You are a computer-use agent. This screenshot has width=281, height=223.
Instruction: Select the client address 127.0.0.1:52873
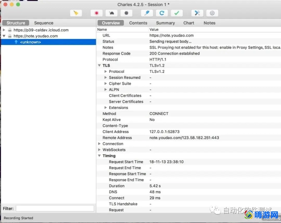point(164,132)
